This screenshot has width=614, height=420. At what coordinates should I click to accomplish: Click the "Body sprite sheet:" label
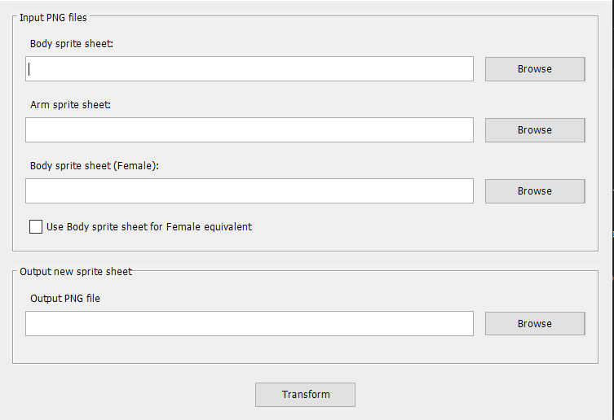tap(71, 44)
